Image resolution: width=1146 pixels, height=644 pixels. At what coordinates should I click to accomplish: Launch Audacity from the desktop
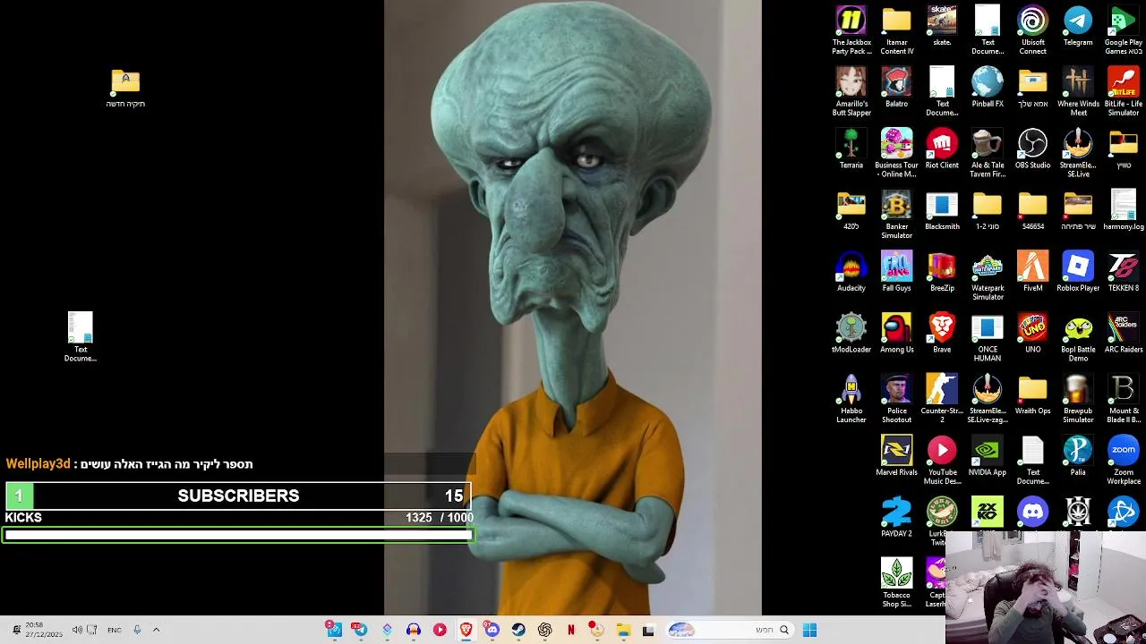pos(851,272)
